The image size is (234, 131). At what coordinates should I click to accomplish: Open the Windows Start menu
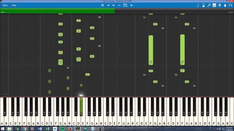[x=3, y=129]
